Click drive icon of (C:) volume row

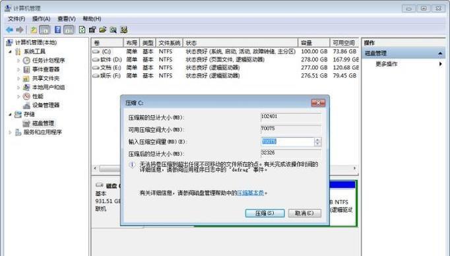[96, 51]
